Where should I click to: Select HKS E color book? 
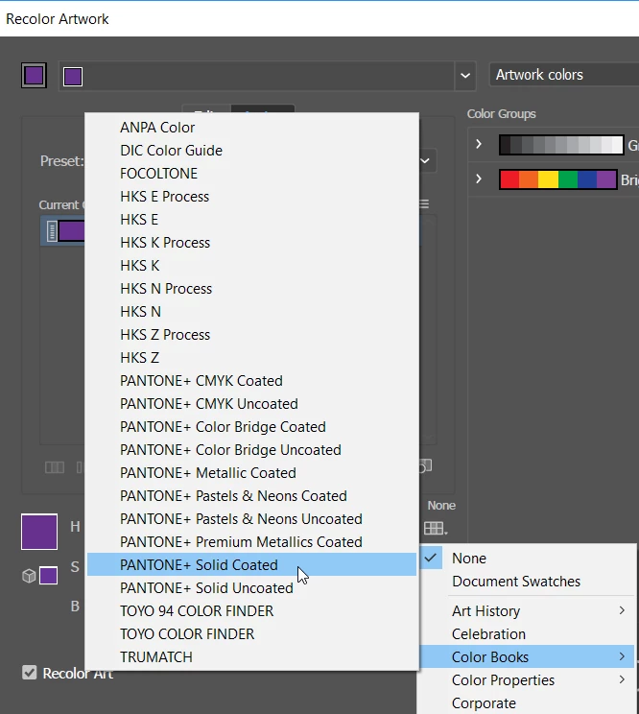[251, 220]
